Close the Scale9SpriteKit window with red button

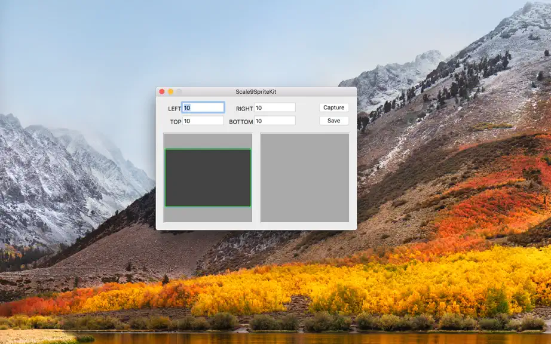tap(161, 91)
